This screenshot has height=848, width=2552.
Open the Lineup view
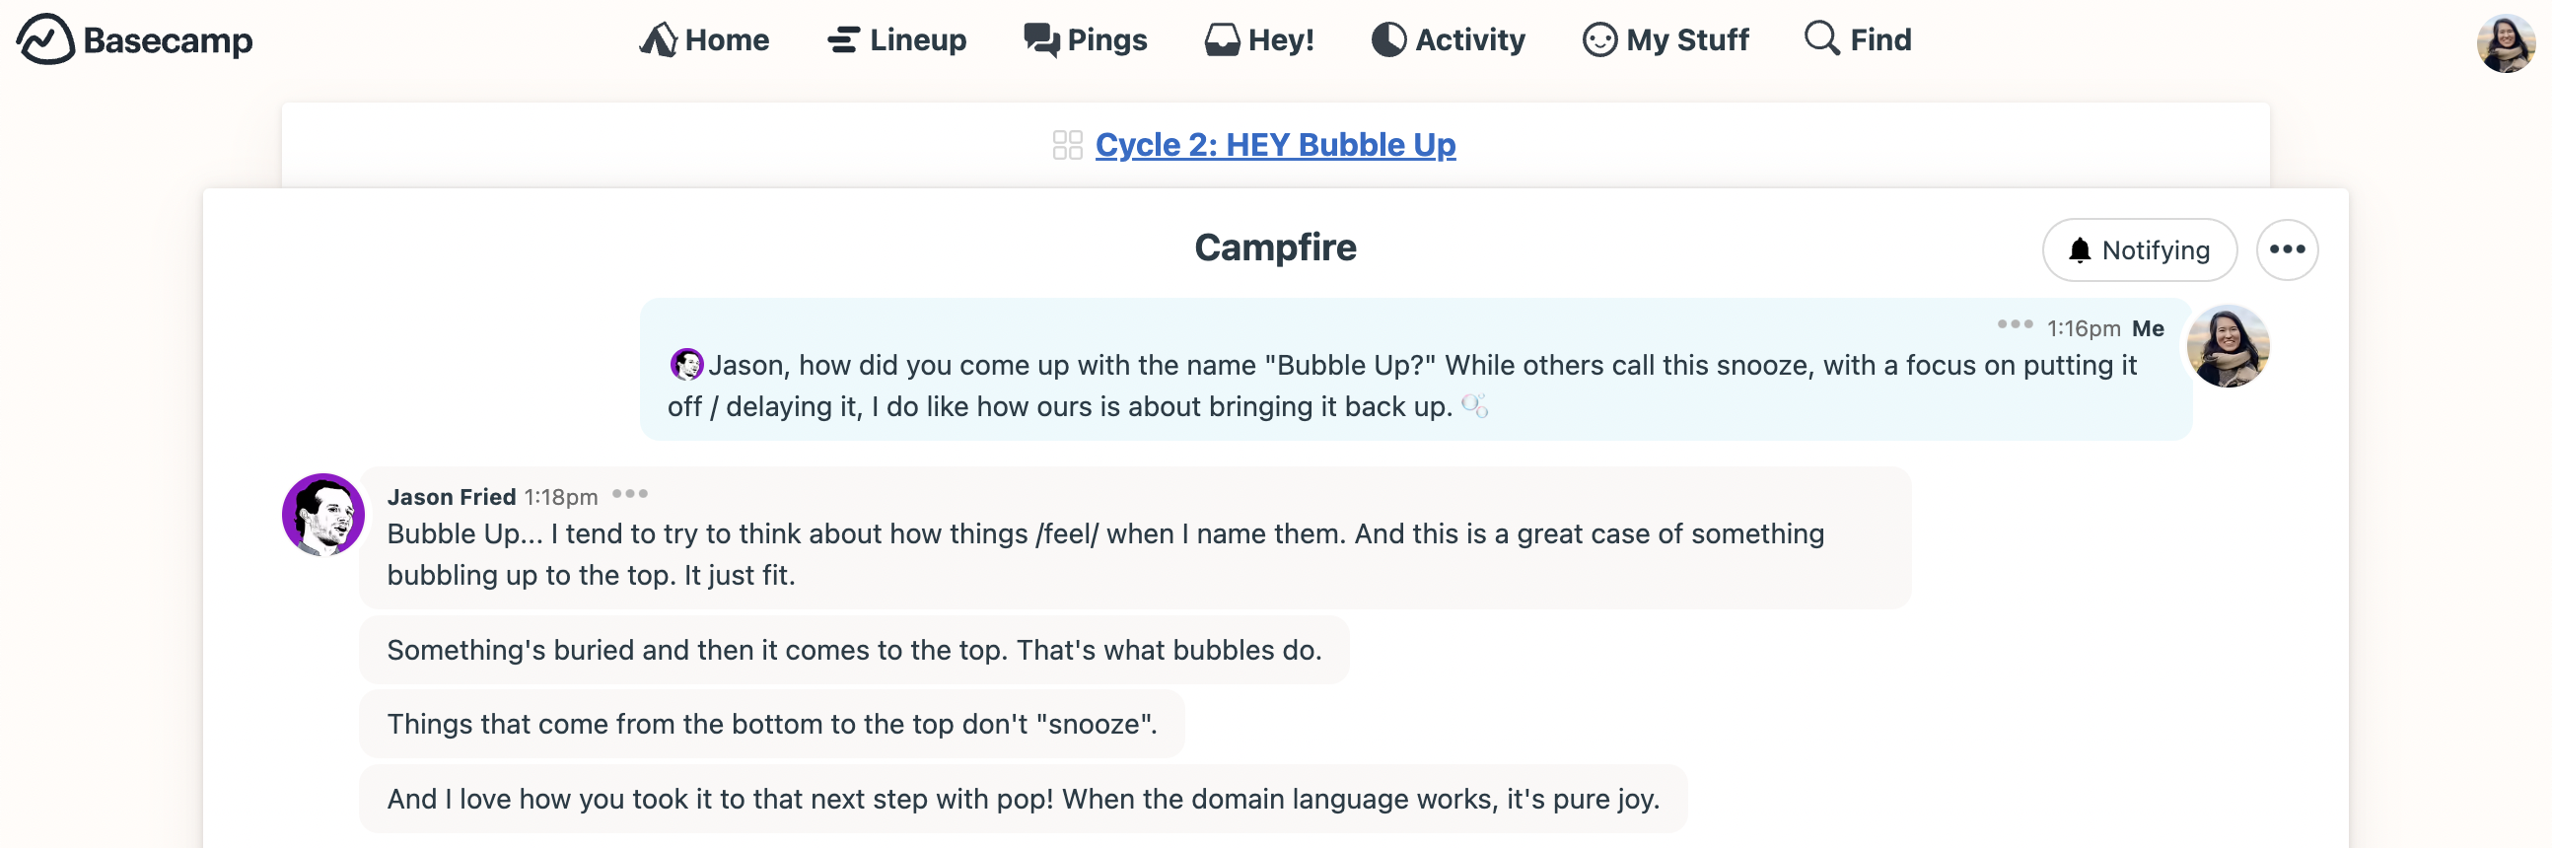[896, 39]
